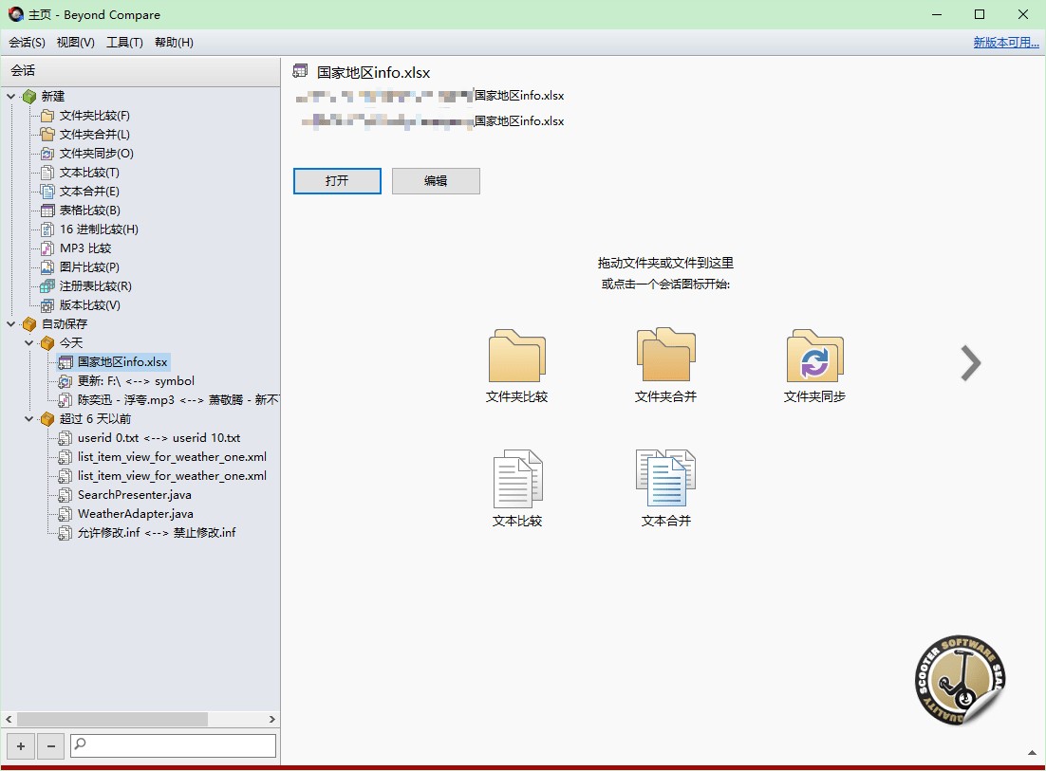Click the magnifier icon in the search box
Image resolution: width=1046 pixels, height=771 pixels.
click(x=80, y=743)
